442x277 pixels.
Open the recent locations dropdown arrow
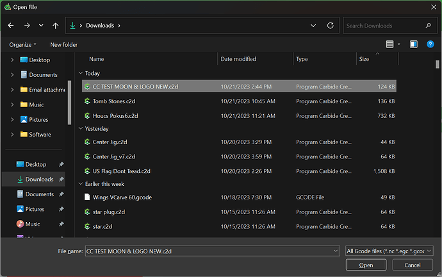42,26
